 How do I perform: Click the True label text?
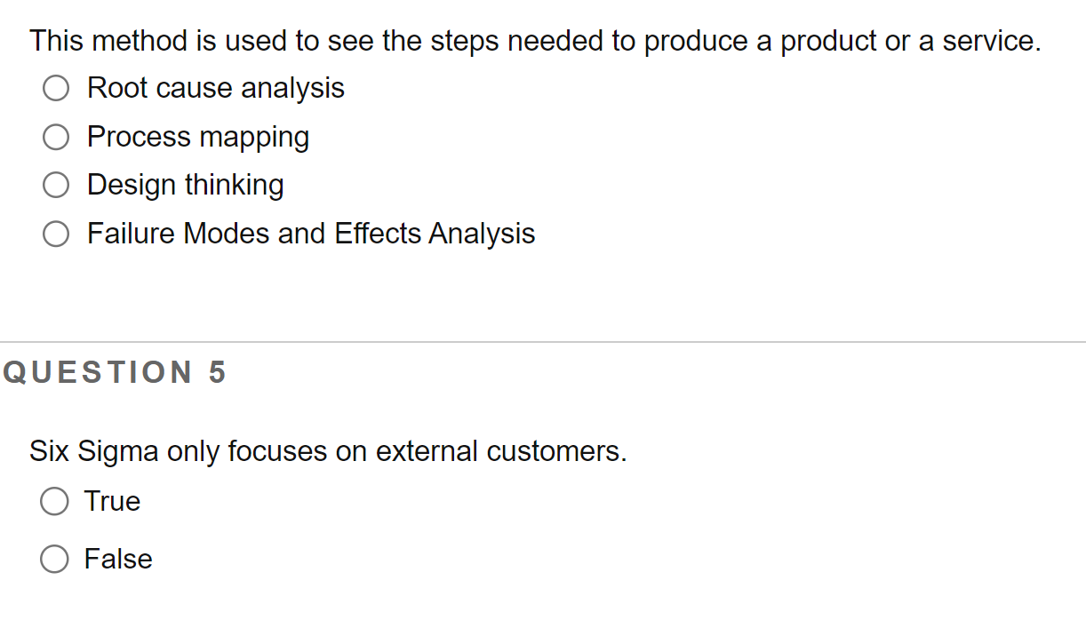[x=112, y=501]
